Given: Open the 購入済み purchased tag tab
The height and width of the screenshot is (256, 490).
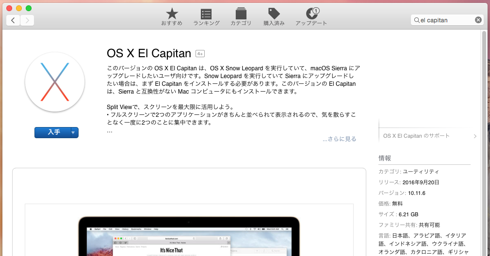Looking at the screenshot, I should [274, 17].
